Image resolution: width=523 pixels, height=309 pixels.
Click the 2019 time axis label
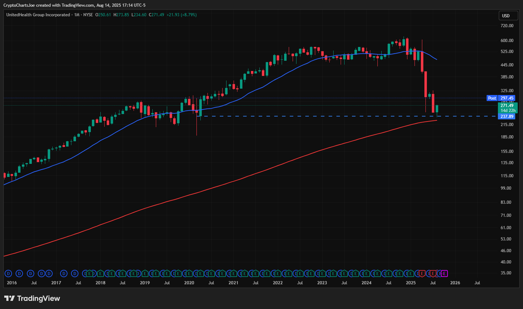pyautogui.click(x=145, y=283)
